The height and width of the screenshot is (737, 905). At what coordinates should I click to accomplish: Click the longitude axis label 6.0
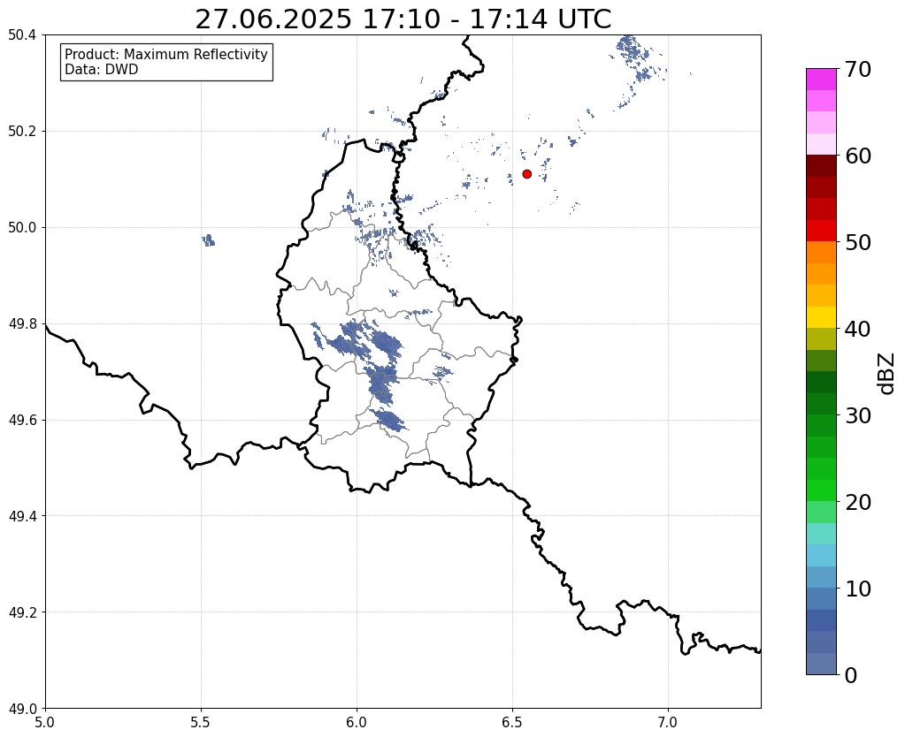tap(357, 722)
